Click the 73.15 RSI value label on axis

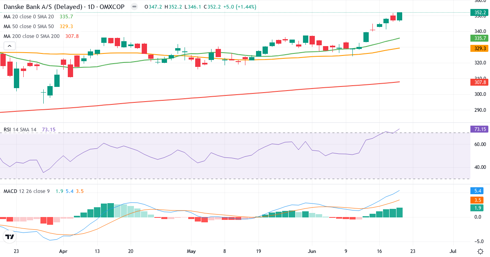tap(480, 129)
